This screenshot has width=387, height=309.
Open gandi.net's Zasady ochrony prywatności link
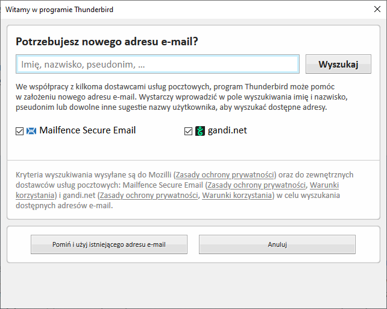[149, 196]
